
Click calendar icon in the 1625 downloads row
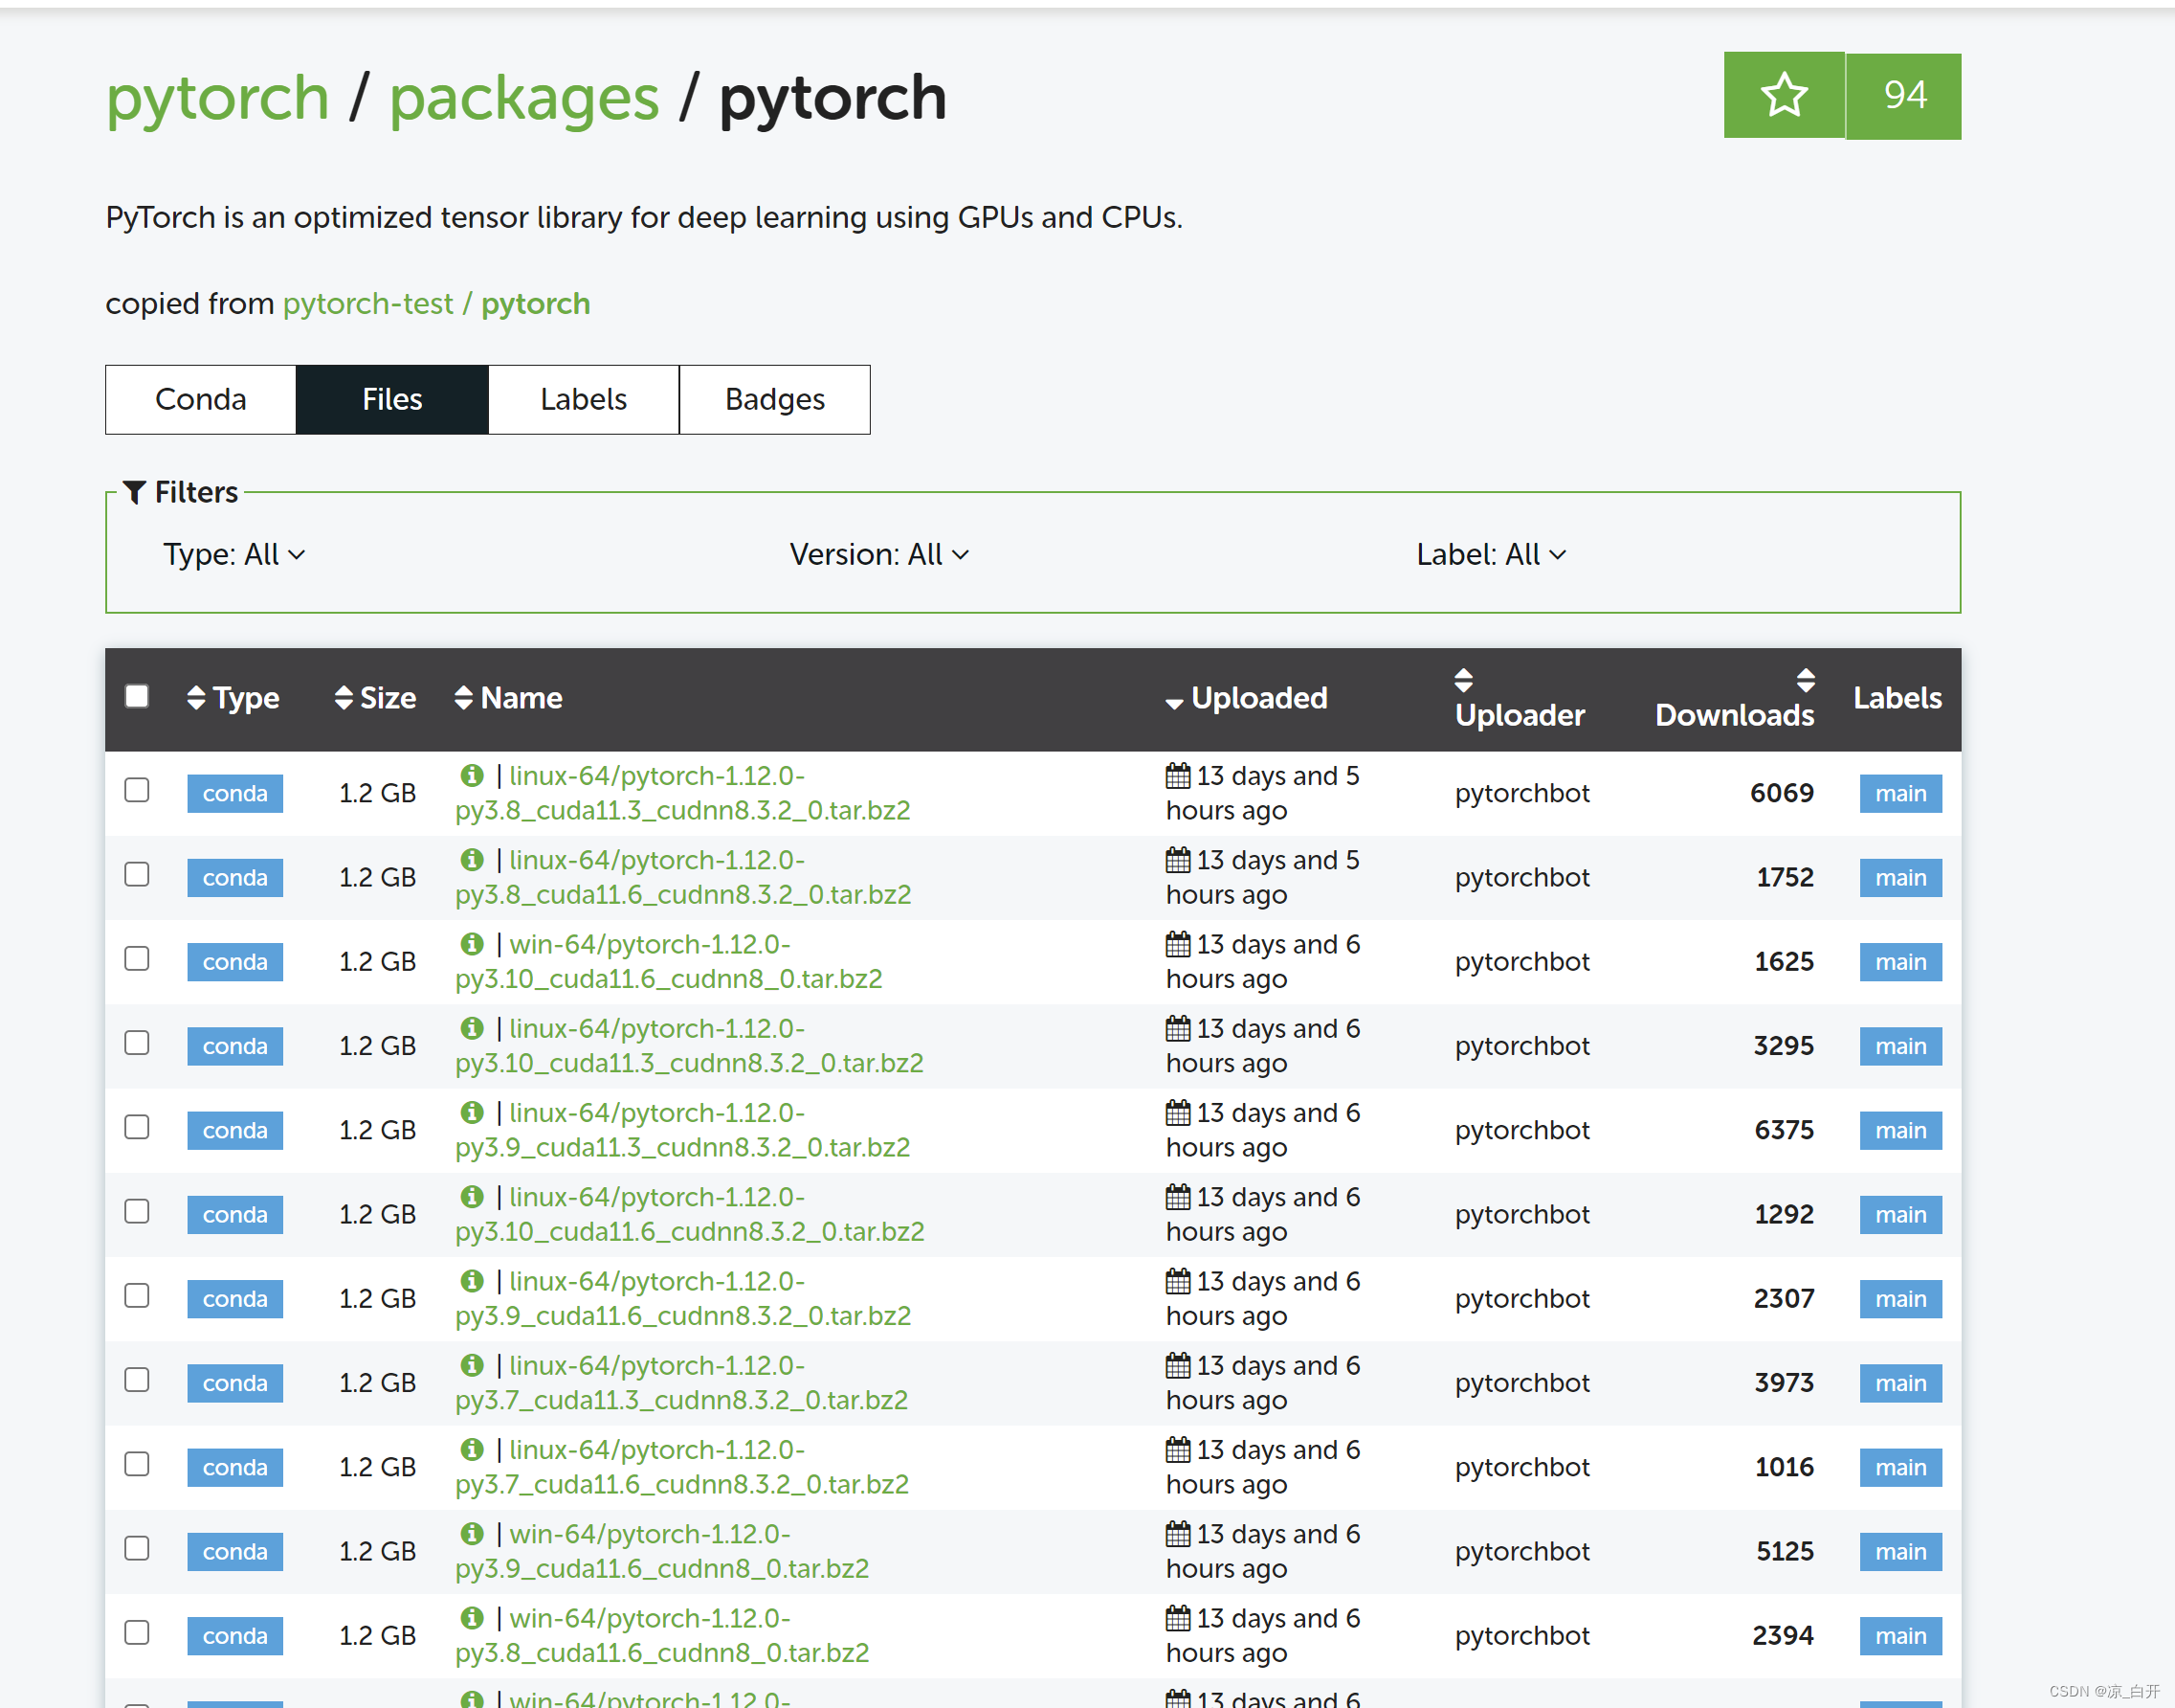pos(1178,943)
